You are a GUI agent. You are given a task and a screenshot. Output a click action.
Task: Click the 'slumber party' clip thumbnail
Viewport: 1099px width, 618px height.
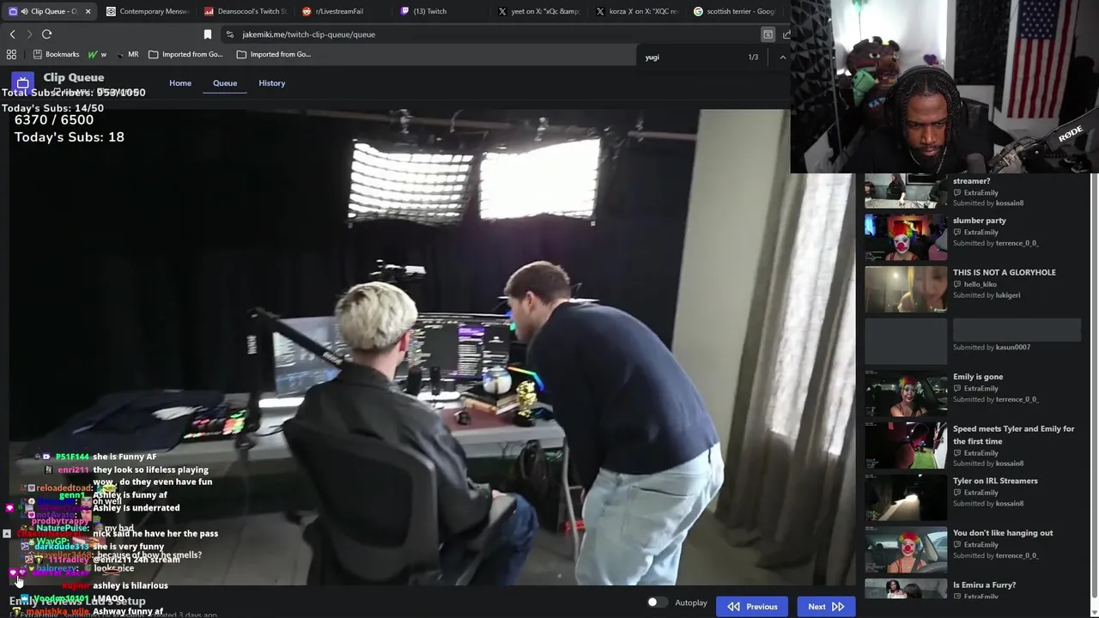click(x=906, y=238)
